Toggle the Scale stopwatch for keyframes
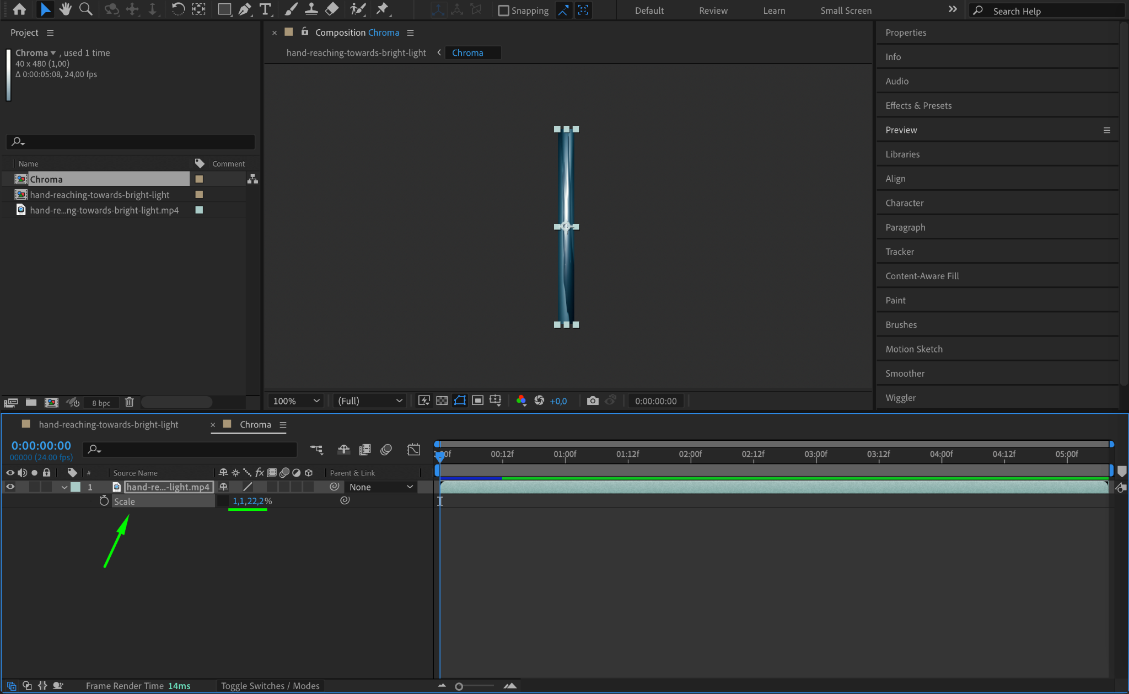Image resolution: width=1129 pixels, height=694 pixels. click(x=104, y=501)
